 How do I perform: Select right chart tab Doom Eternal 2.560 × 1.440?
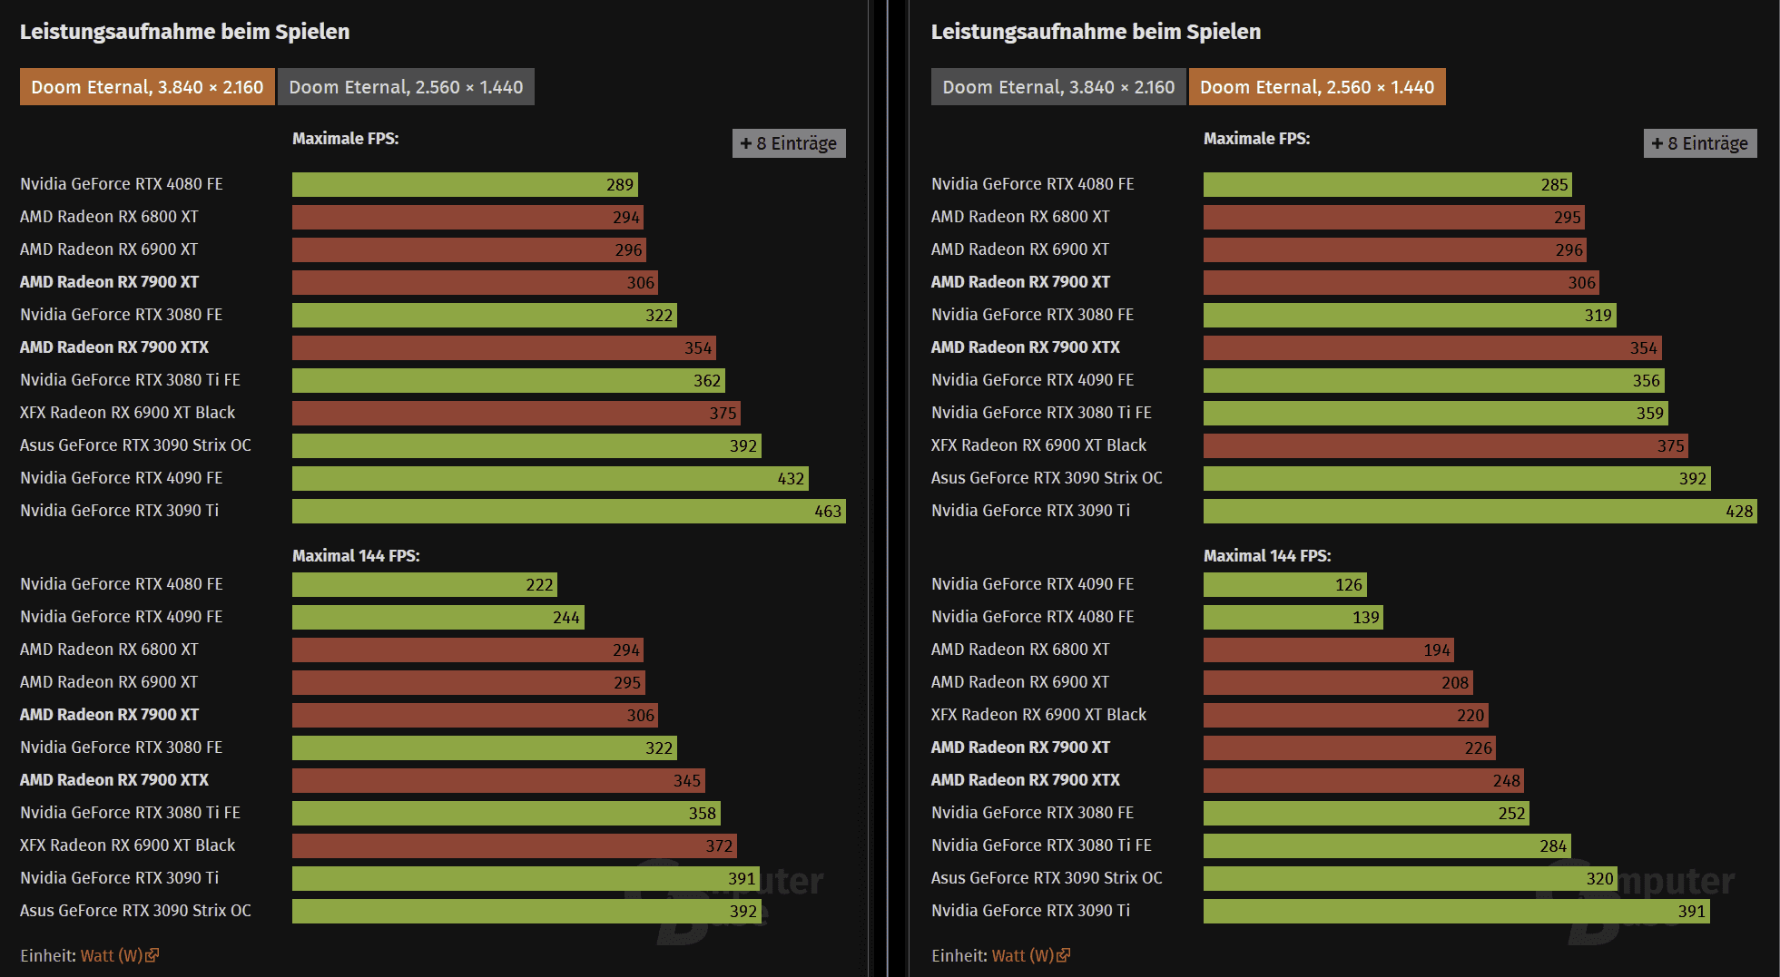(1317, 87)
